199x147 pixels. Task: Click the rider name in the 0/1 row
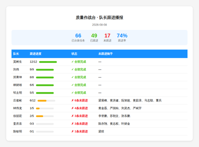[101, 131]
